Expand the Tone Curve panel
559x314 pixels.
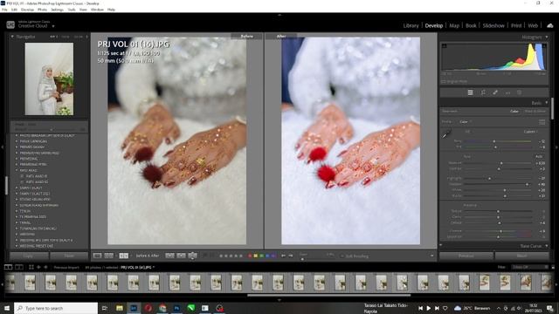coord(547,246)
